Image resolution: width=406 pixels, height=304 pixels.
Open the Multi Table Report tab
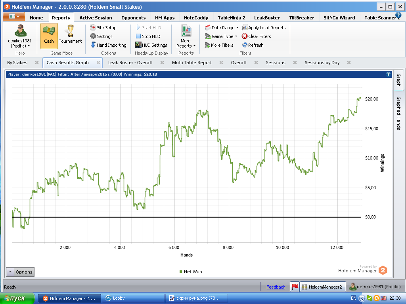click(192, 63)
